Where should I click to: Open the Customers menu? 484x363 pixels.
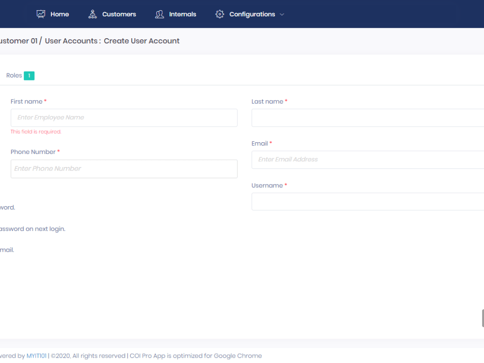tap(119, 14)
